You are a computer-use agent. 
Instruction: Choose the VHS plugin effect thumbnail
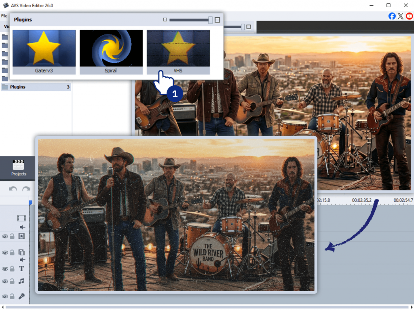178,48
